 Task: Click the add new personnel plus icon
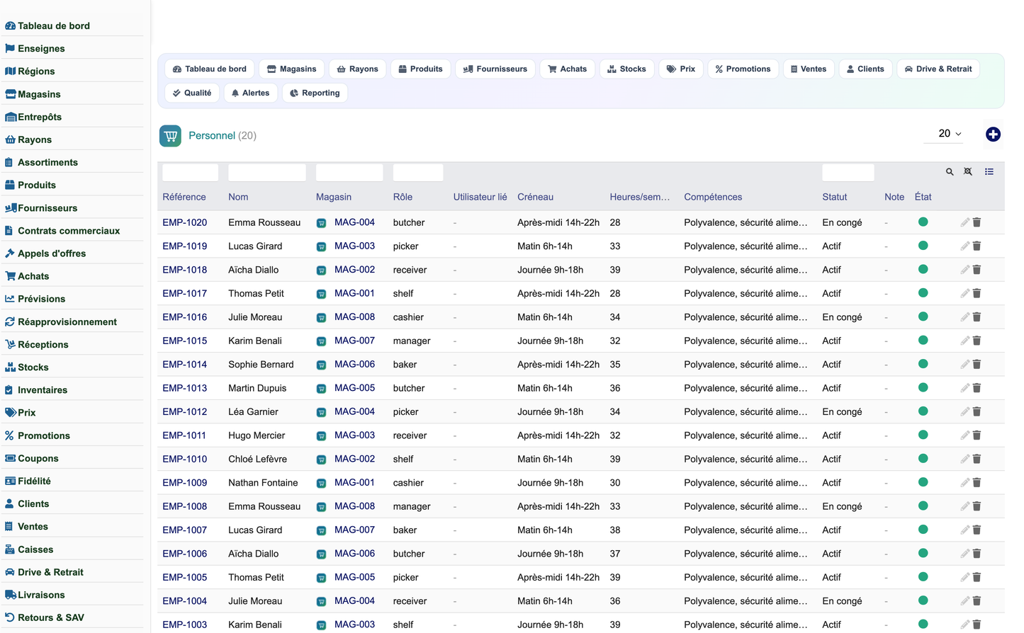coord(993,135)
